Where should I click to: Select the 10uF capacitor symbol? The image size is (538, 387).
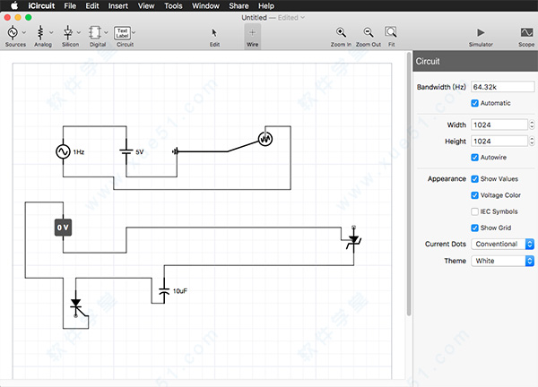(164, 290)
